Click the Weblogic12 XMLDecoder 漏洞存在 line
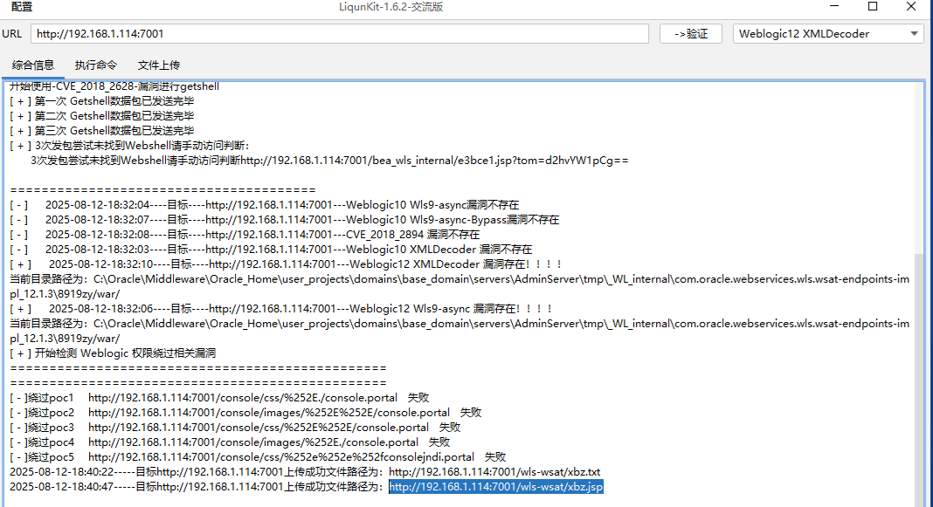 coord(286,264)
